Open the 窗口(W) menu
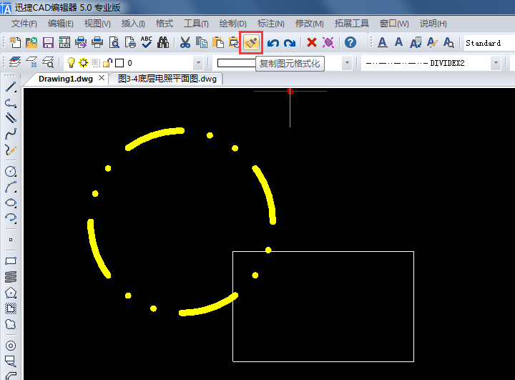515x380 pixels. [x=394, y=24]
